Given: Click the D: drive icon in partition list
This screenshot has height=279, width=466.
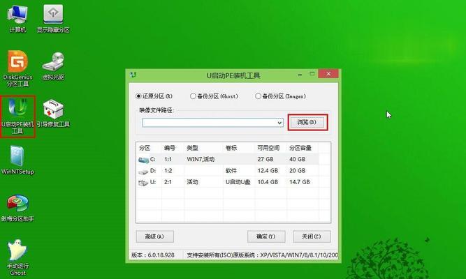Looking at the screenshot, I should (143, 172).
